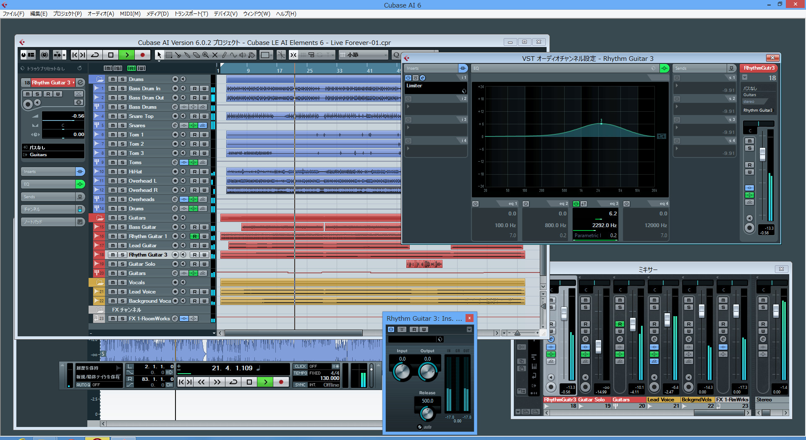
Task: Select the Mute X tool
Action: [x=215, y=55]
